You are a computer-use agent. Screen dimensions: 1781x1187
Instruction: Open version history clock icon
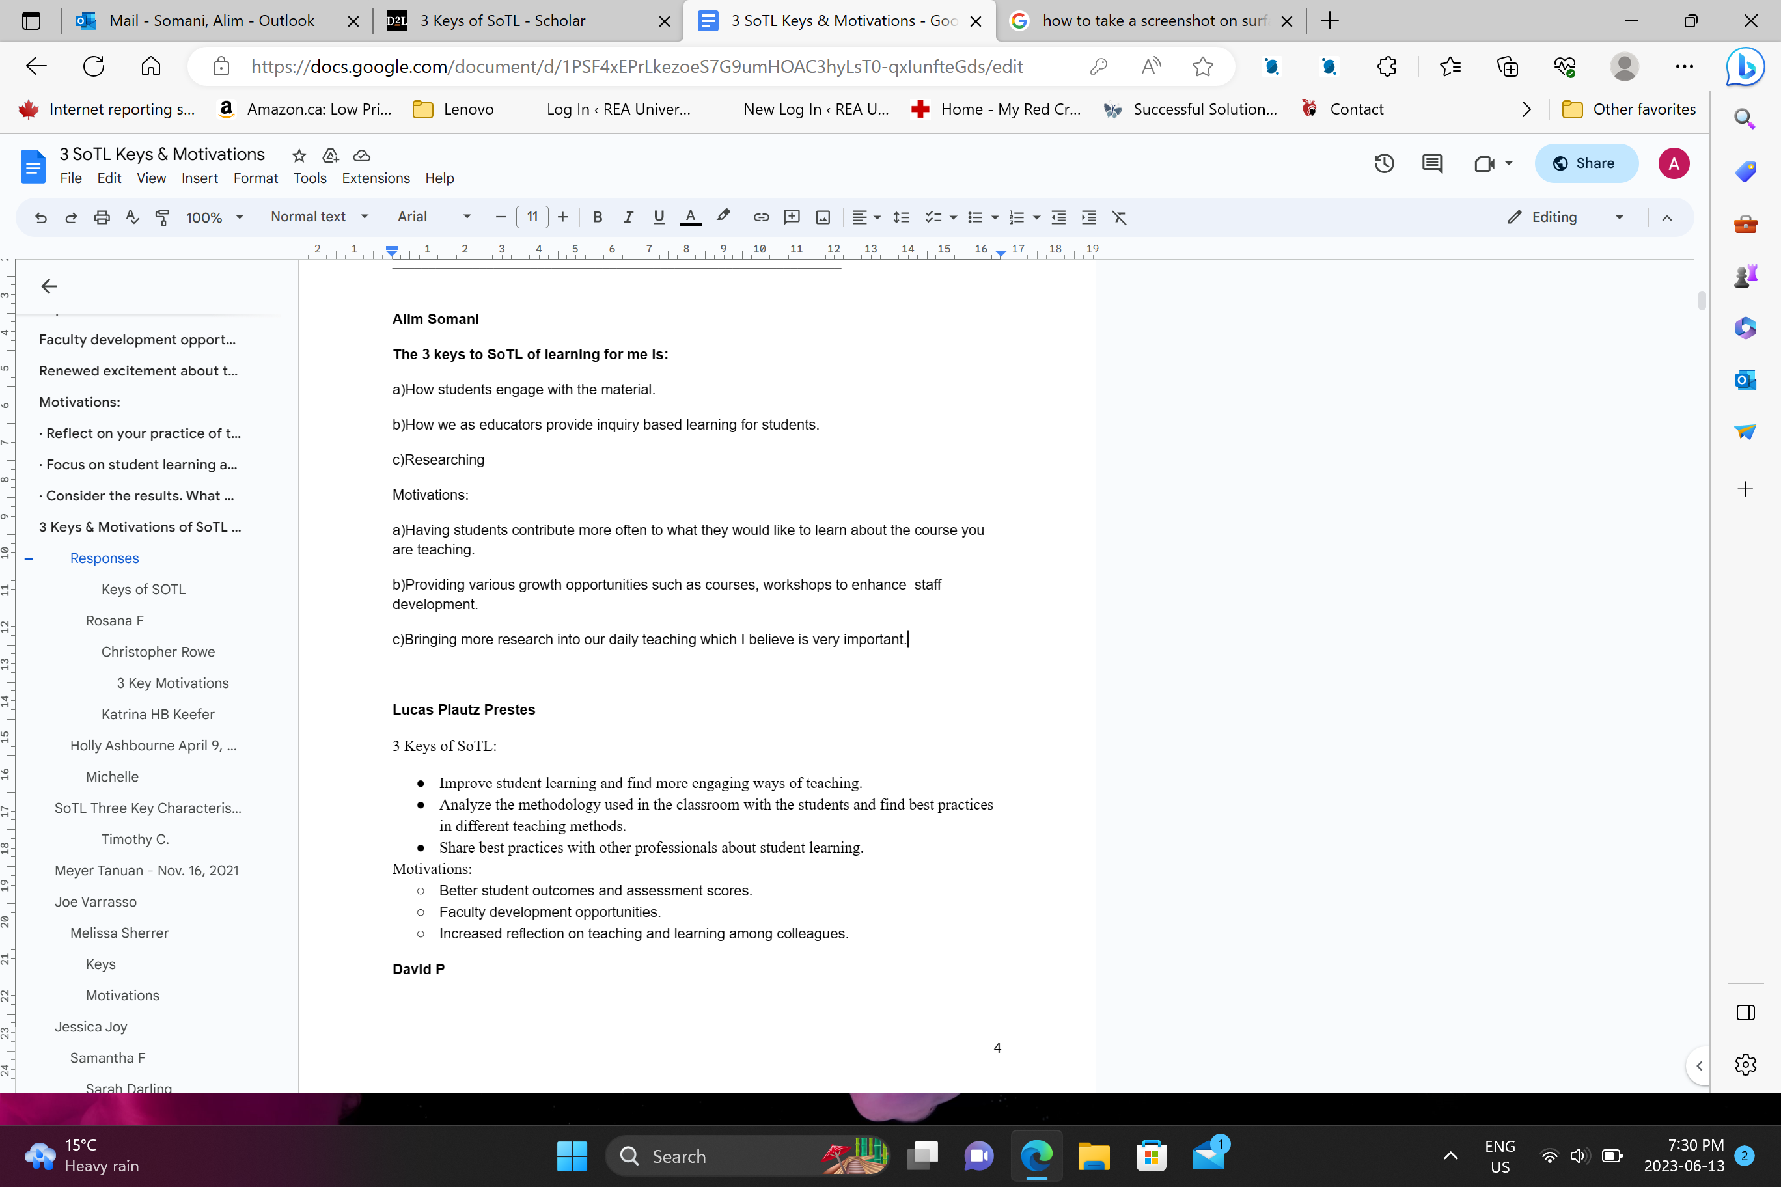tap(1383, 163)
